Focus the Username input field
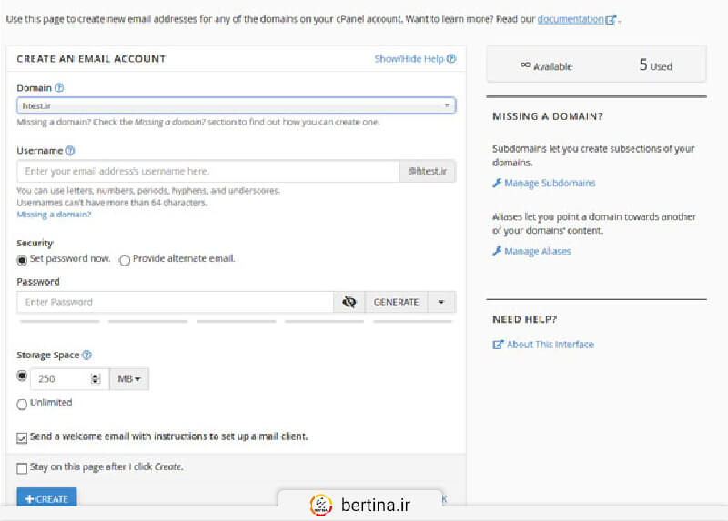The width and height of the screenshot is (728, 521). pyautogui.click(x=207, y=171)
